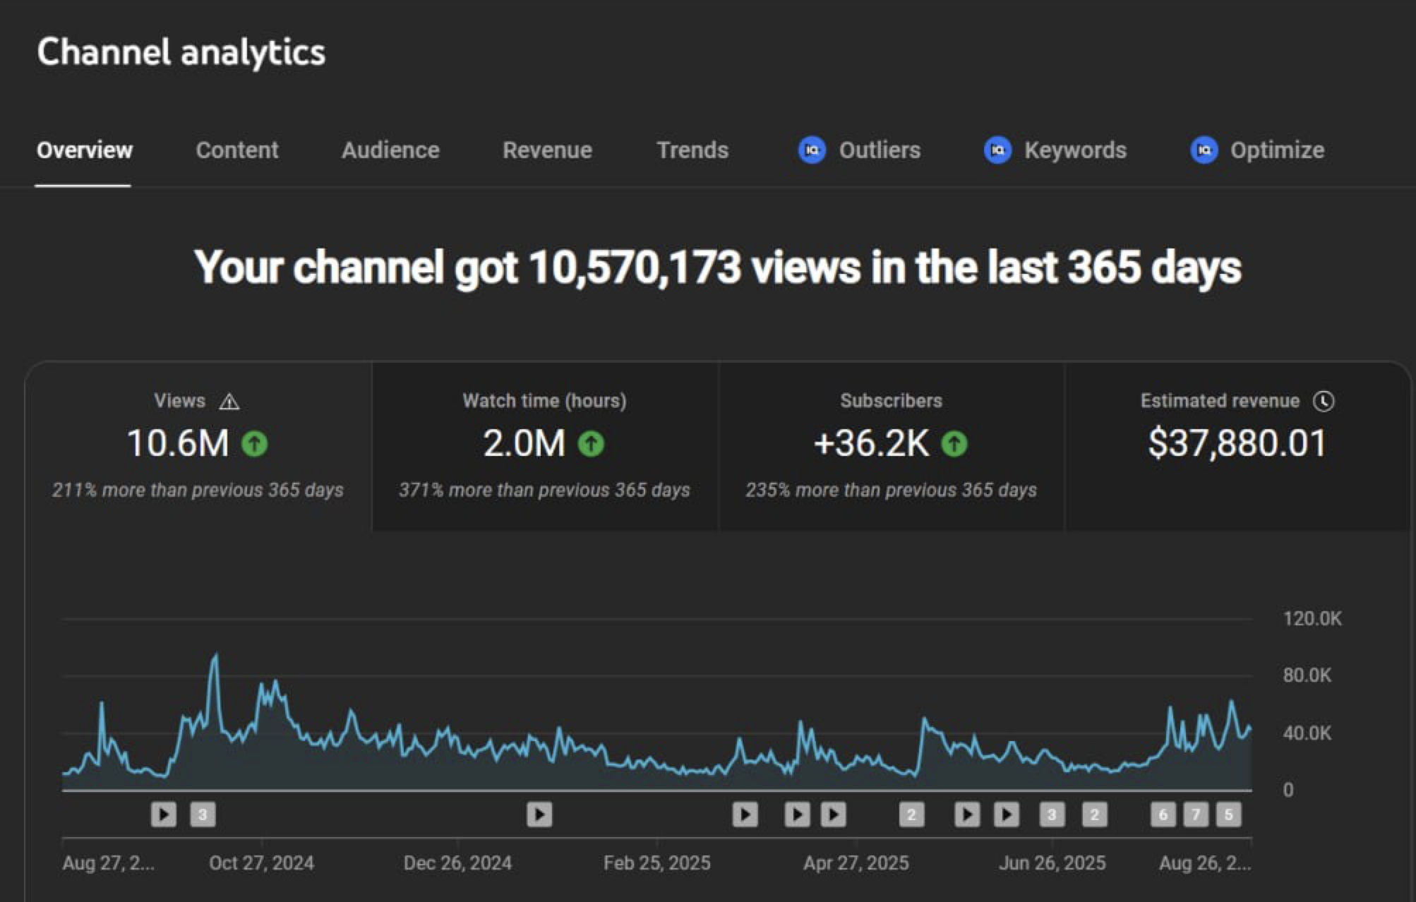The height and width of the screenshot is (902, 1416).
Task: Click the green up arrow beside 10.6M views
Action: [254, 444]
